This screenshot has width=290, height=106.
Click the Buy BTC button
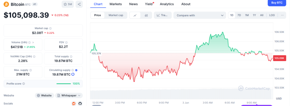tap(277, 3)
